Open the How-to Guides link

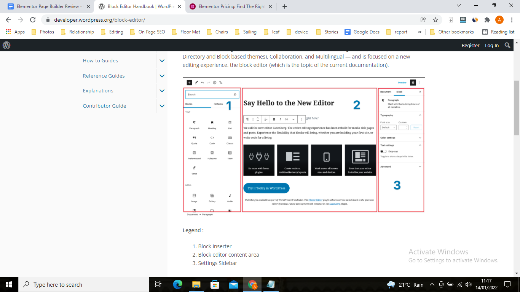100,60
